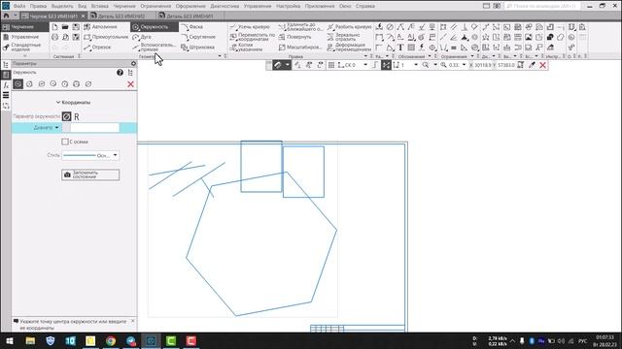Image resolution: width=622 pixels, height=349 pixels.
Task: Select the Разбить кривую tool
Action: point(349,27)
